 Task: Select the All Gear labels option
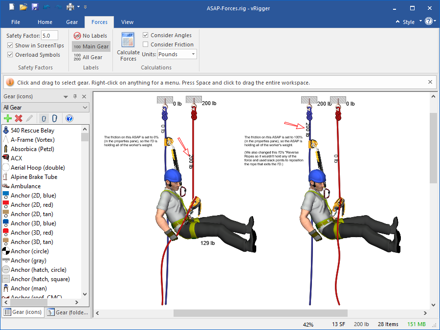point(88,57)
